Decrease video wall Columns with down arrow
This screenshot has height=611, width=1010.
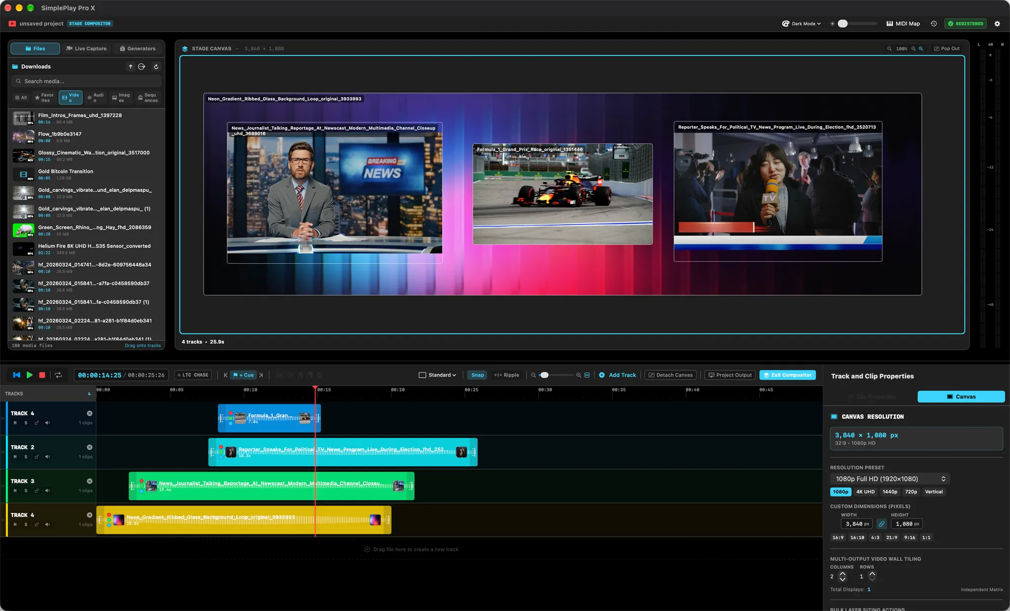coord(842,579)
